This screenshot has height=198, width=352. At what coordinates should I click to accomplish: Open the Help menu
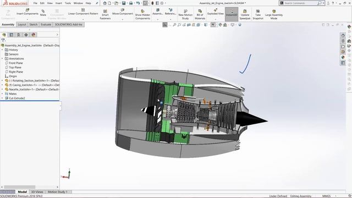[89, 3]
